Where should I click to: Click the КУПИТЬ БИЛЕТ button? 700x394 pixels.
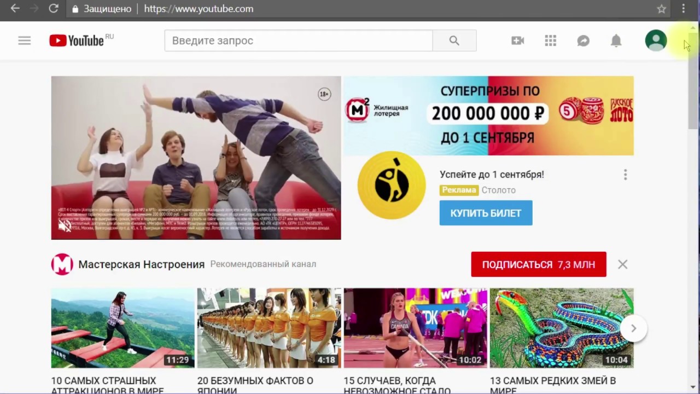click(486, 213)
